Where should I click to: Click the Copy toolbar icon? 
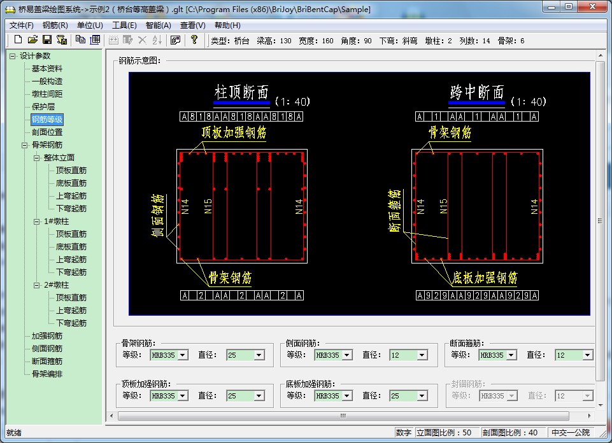click(x=80, y=40)
